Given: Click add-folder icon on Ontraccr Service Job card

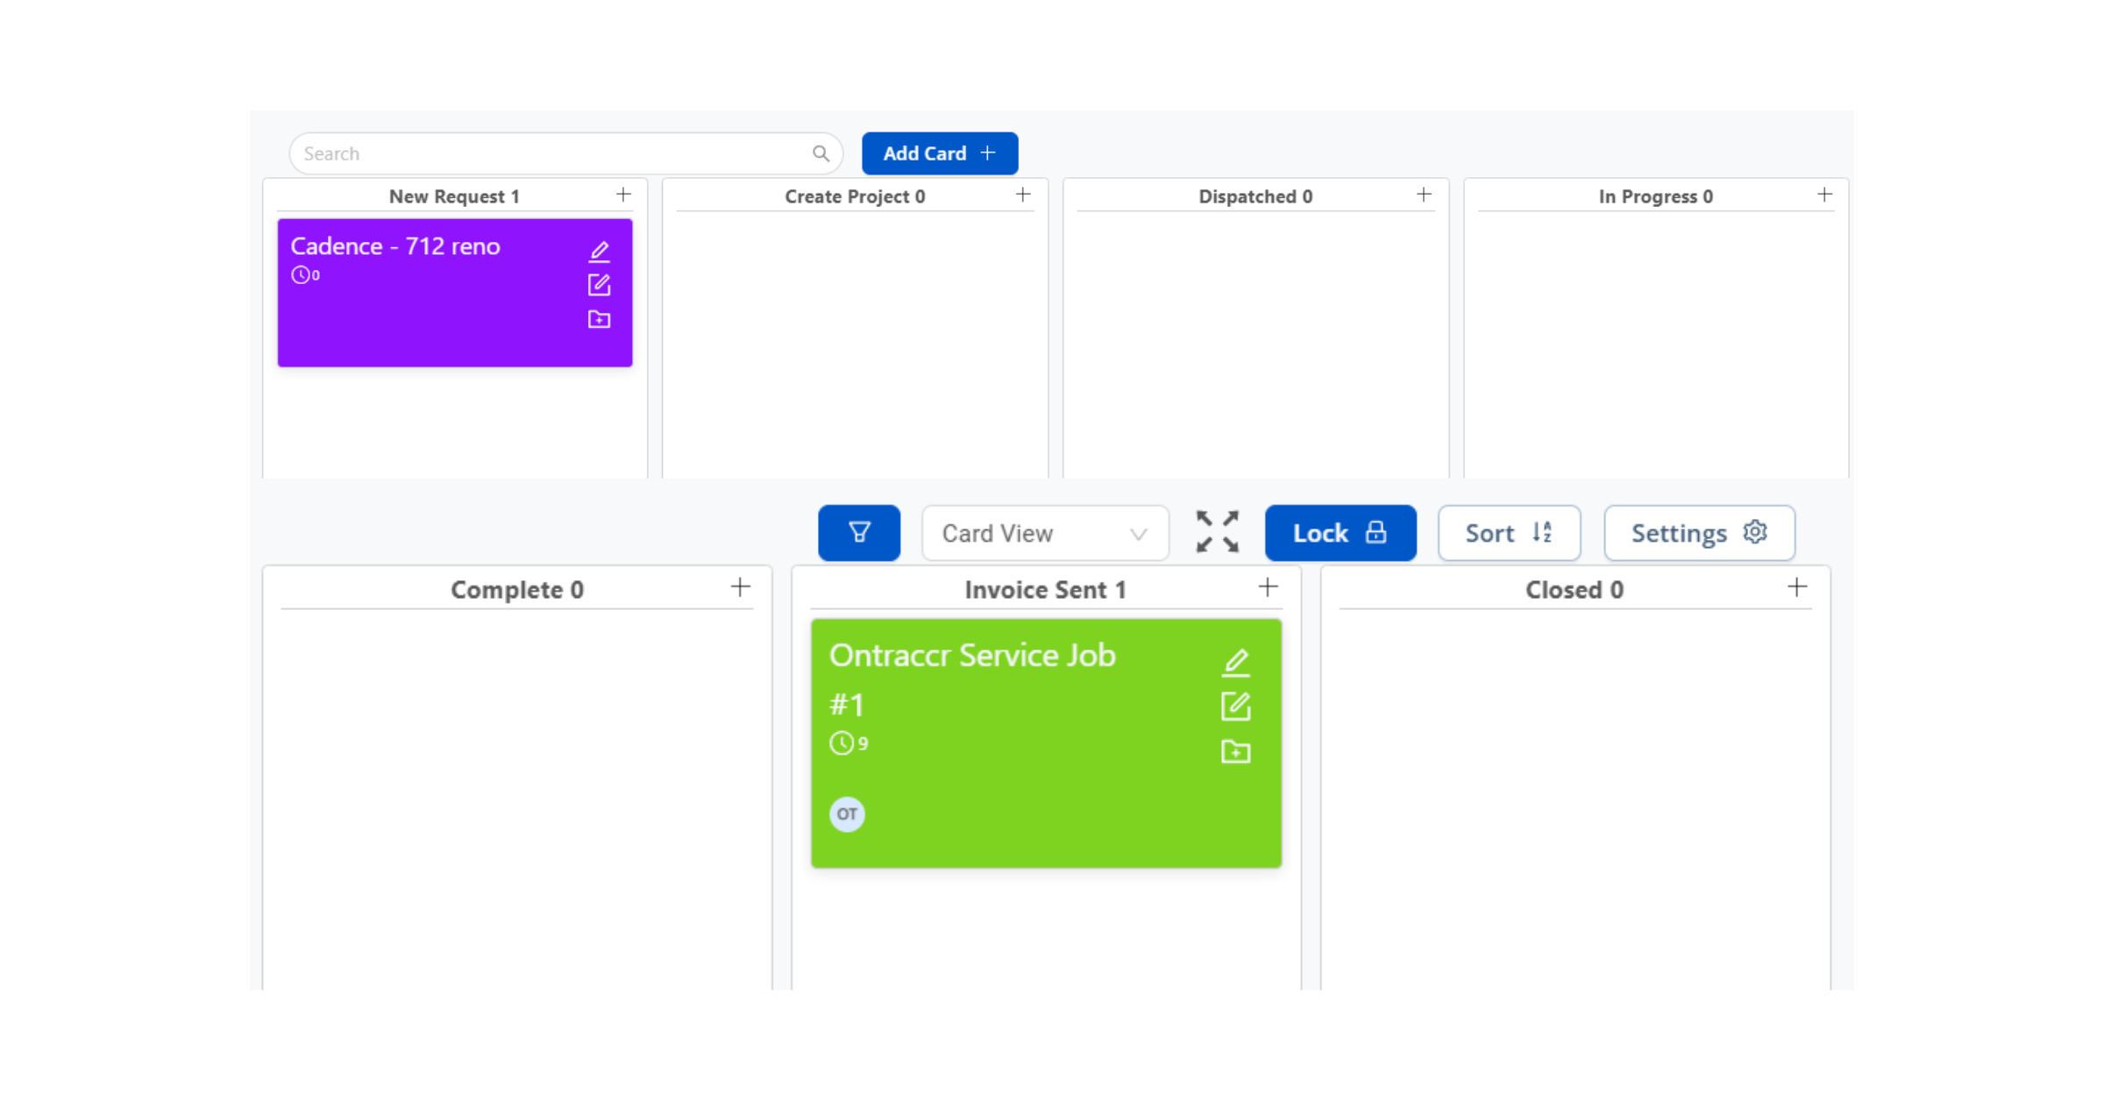Looking at the screenshot, I should pyautogui.click(x=1235, y=751).
